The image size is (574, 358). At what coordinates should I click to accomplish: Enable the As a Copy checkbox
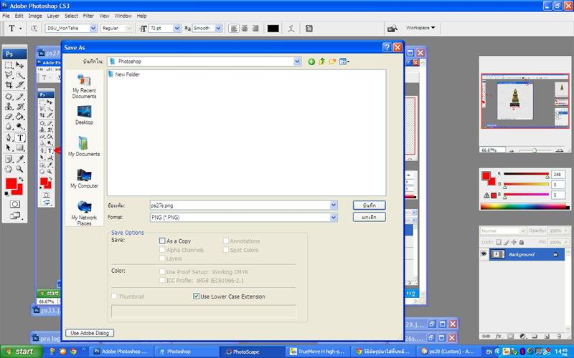pos(162,241)
